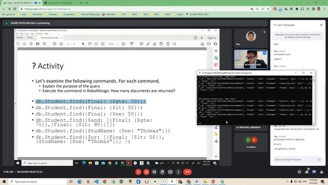
Task: Leave the call with red hang-up button
Action: (188, 172)
